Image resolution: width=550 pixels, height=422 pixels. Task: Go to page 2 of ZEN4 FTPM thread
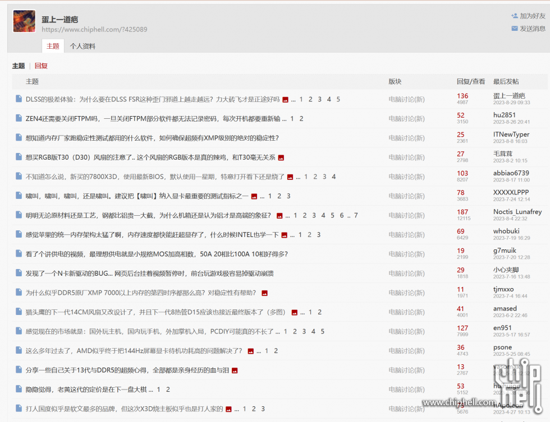click(301, 119)
